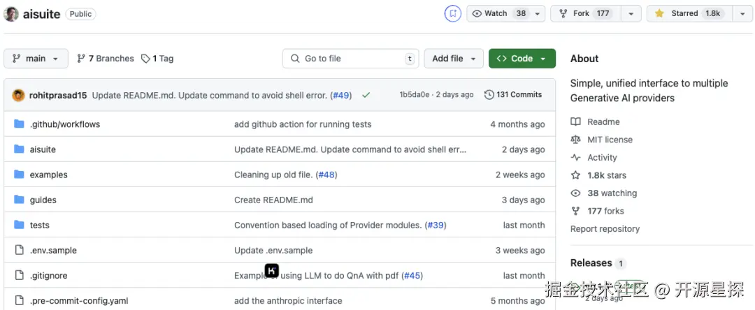Open the add the anthropic interface commit
The height and width of the screenshot is (310, 755).
coord(289,301)
